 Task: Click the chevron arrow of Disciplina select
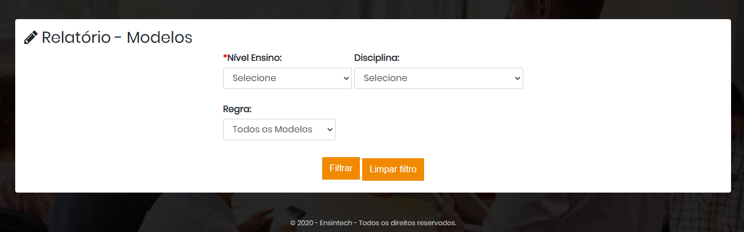(x=517, y=78)
